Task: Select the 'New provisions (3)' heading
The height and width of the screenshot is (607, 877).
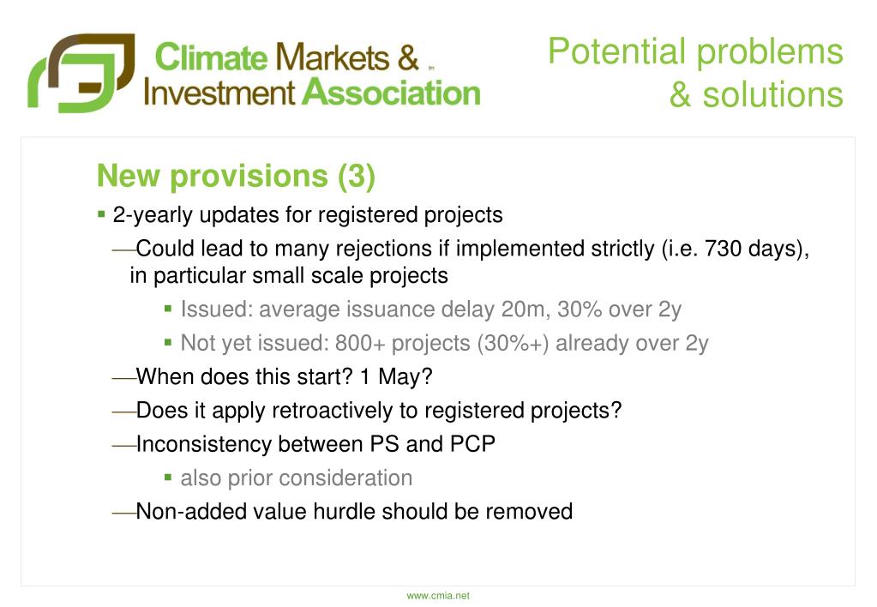Action: [x=236, y=176]
